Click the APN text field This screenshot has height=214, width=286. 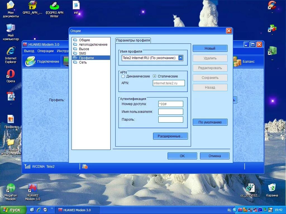coord(169,83)
